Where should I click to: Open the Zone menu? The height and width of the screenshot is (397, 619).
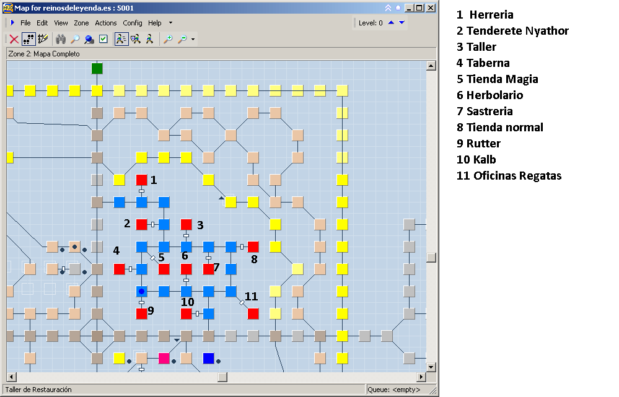point(81,23)
